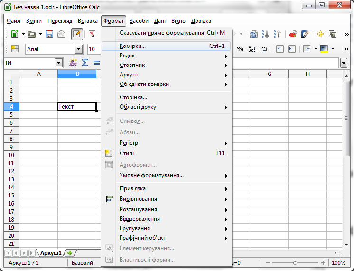
Task: Open the Styles icon beside the font box
Action: click(x=15, y=49)
